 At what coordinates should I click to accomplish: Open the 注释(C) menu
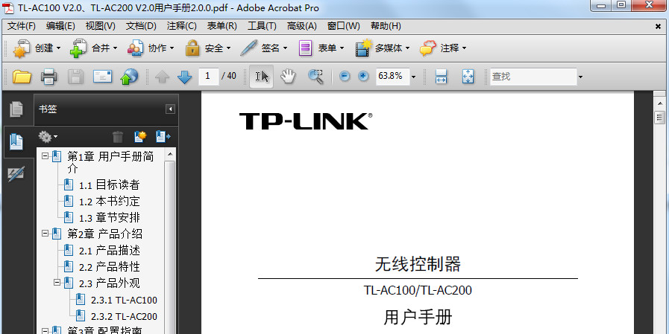[182, 26]
